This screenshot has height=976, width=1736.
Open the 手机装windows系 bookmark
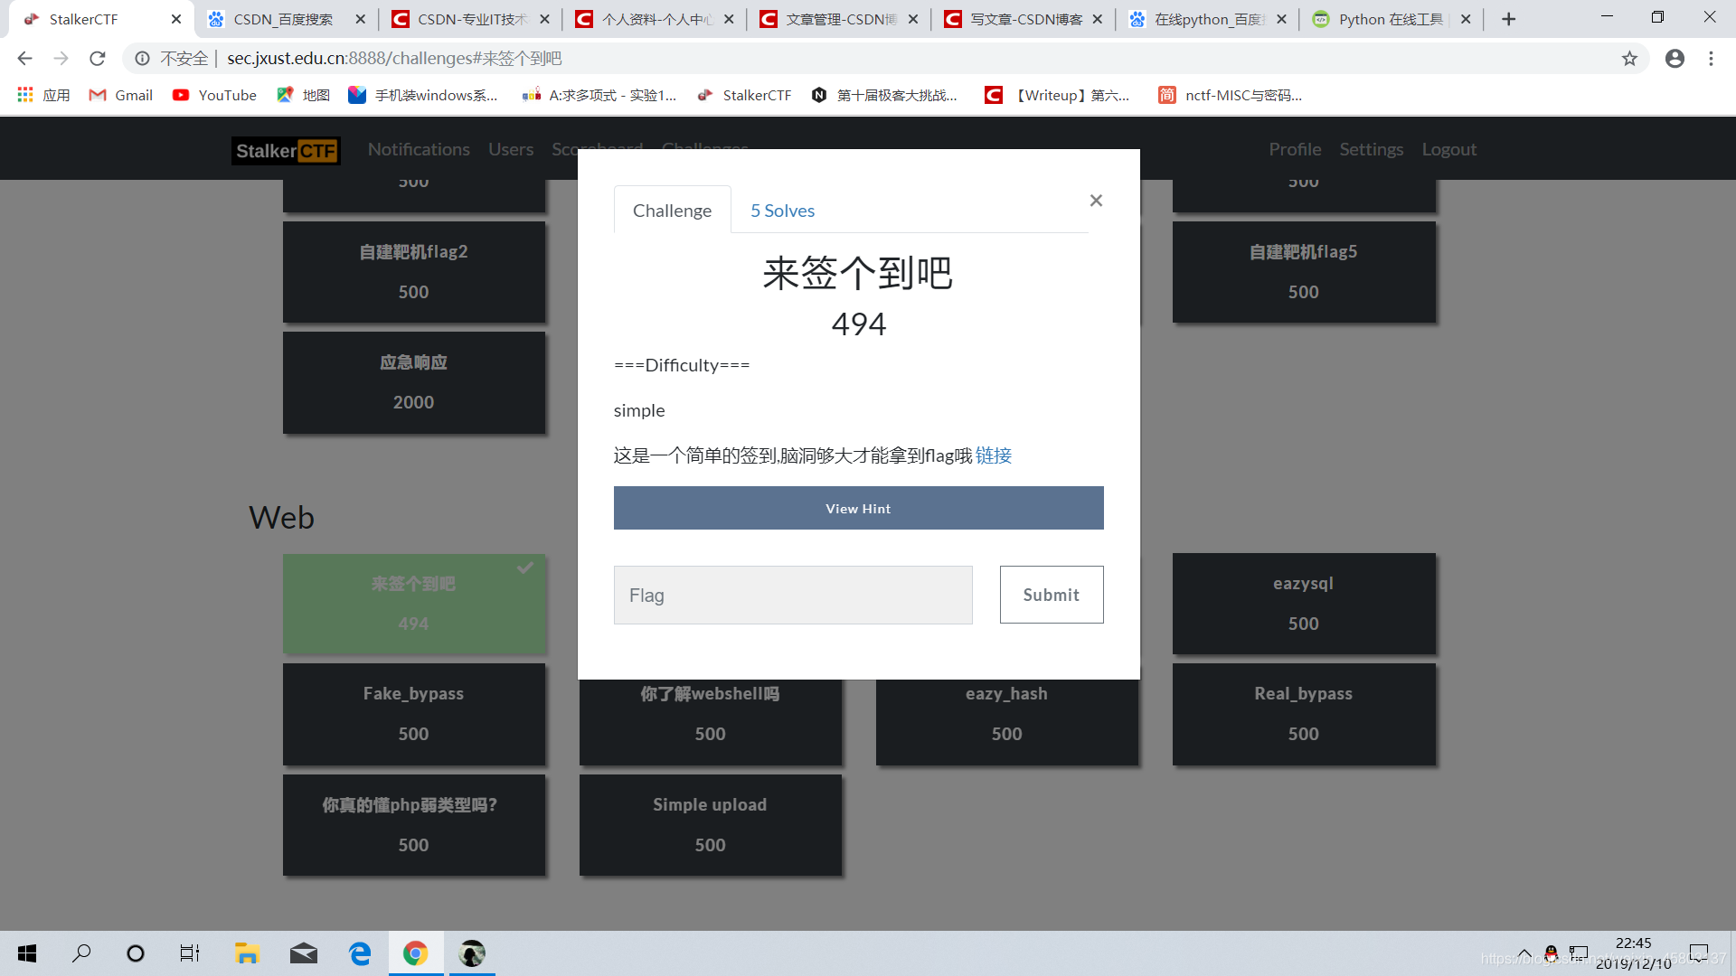click(x=423, y=95)
